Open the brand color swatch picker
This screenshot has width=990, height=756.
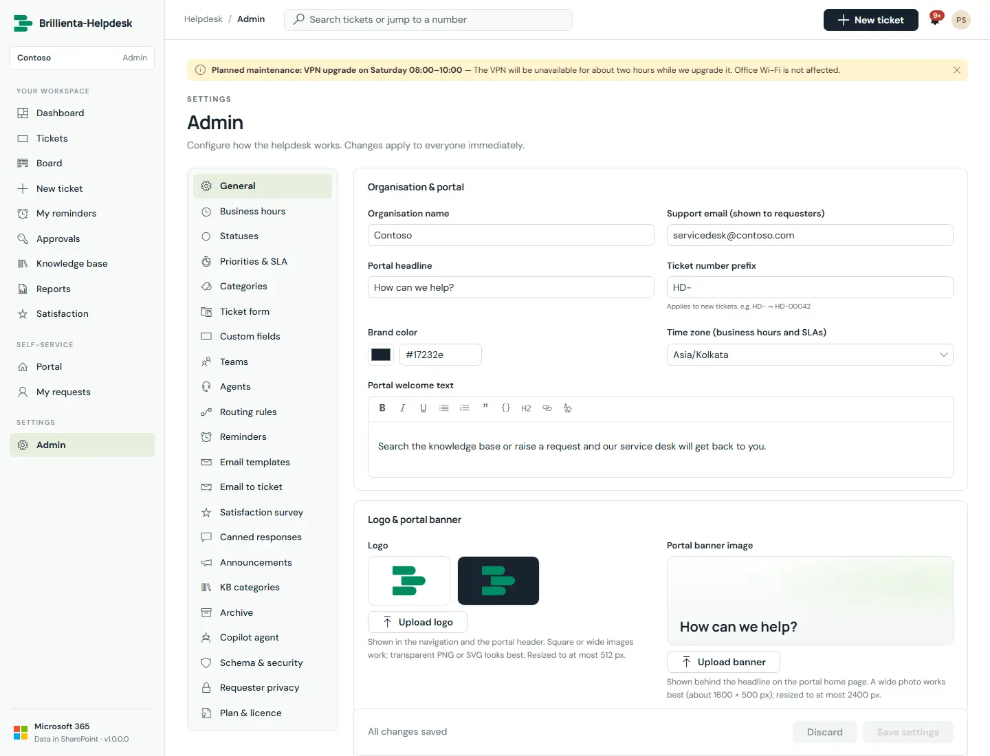[381, 355]
